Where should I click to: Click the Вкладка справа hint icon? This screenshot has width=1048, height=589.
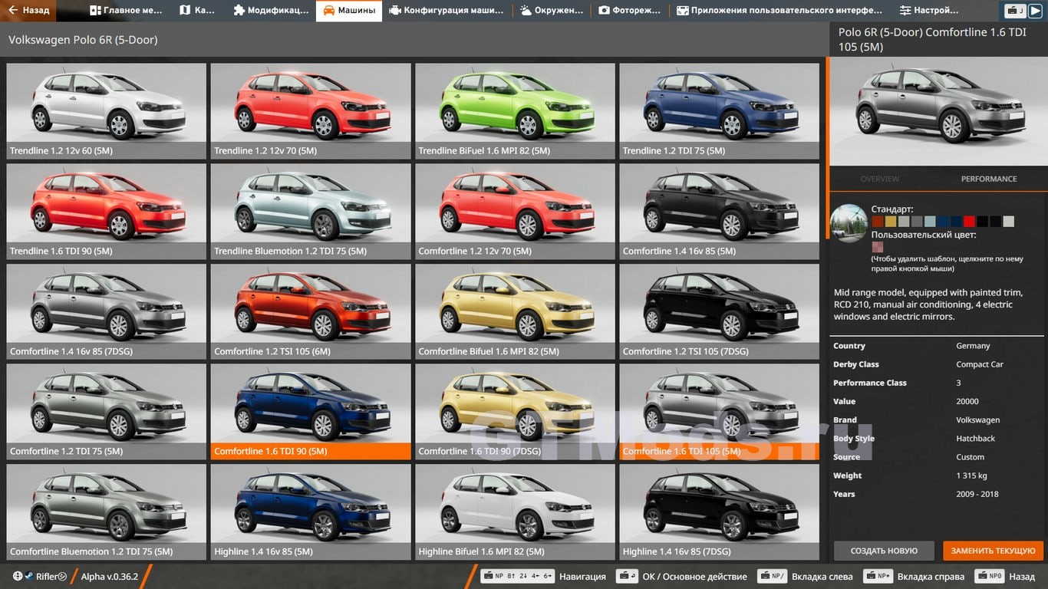(x=878, y=576)
